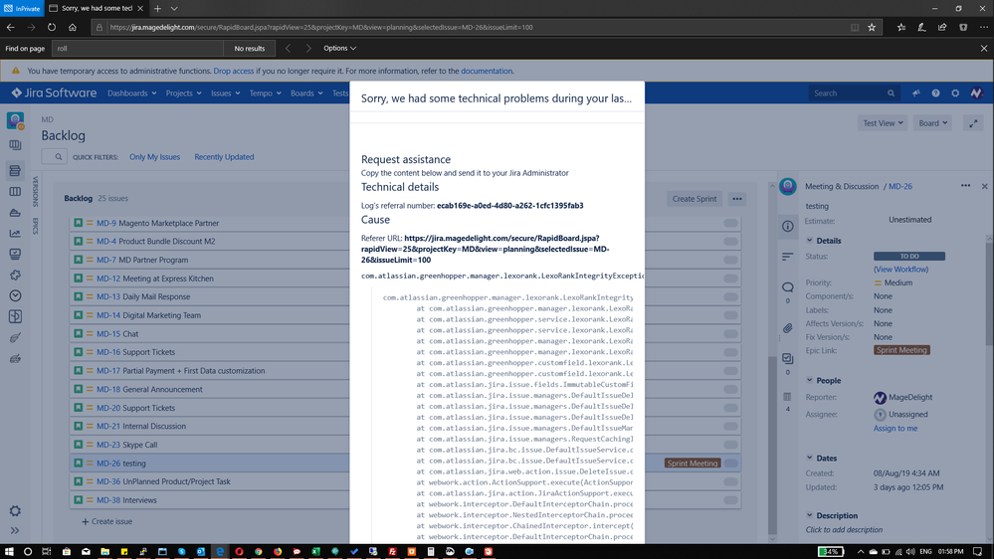This screenshot has width=994, height=559.
Task: Open find-on-page Options dropdown
Action: coord(339,48)
